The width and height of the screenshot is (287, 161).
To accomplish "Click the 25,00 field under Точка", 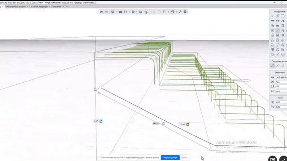I will click(281, 107).
